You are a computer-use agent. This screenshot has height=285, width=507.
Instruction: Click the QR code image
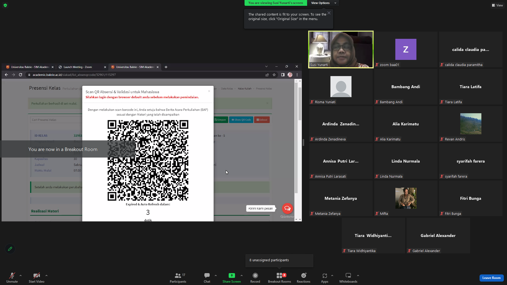148,160
